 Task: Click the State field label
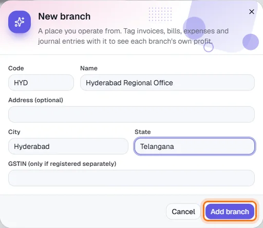[x=143, y=132]
